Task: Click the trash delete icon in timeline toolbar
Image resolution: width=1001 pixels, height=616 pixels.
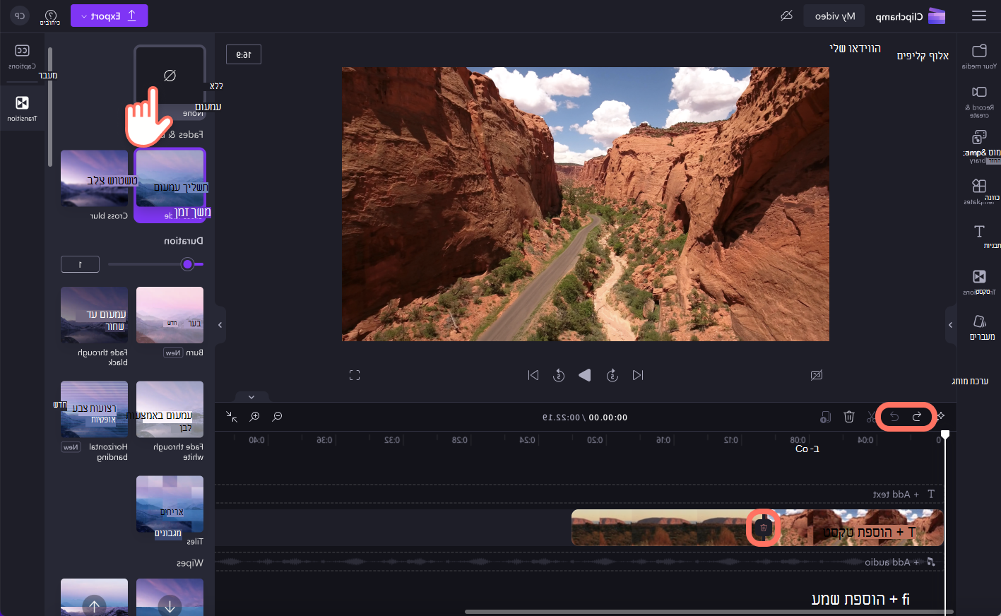Action: (849, 417)
